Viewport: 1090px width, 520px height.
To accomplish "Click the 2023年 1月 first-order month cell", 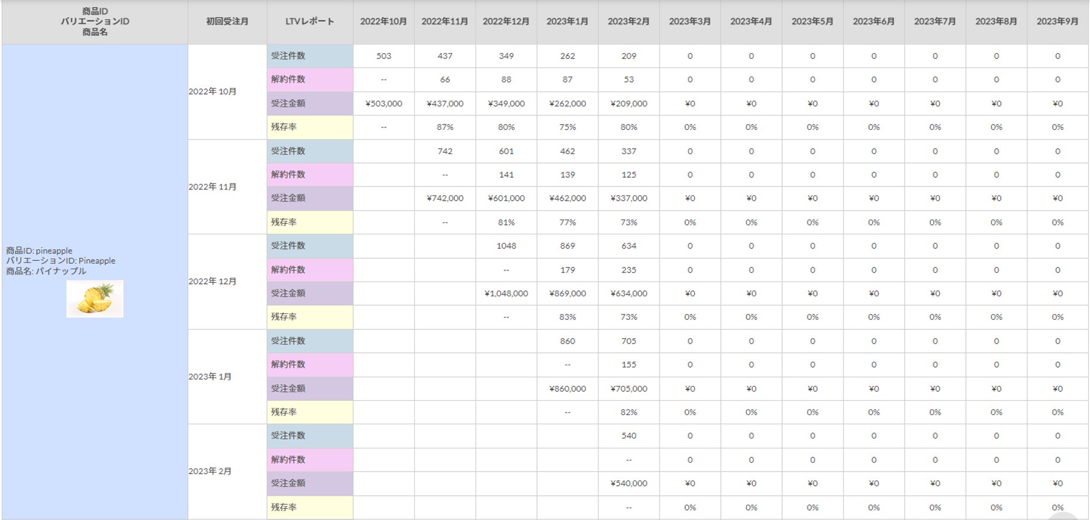I will [x=227, y=377].
